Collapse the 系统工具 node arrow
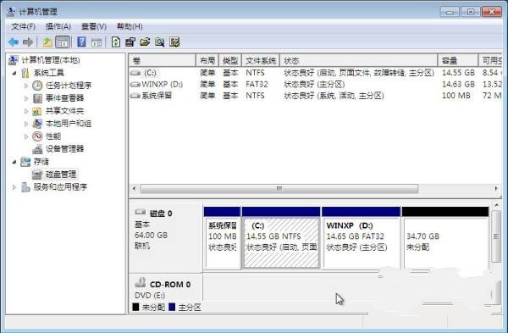The height and width of the screenshot is (333, 508). 14,73
